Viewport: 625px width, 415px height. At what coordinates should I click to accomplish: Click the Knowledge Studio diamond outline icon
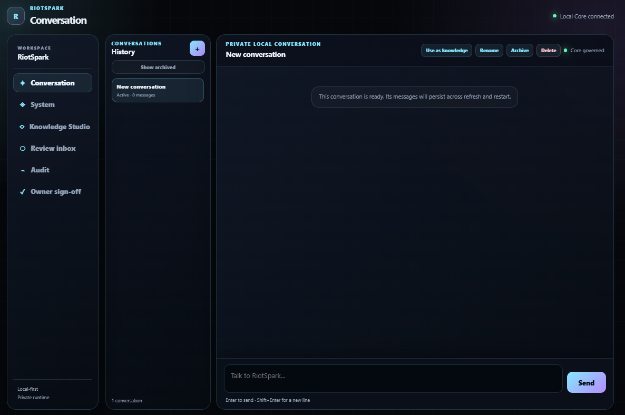[22, 127]
